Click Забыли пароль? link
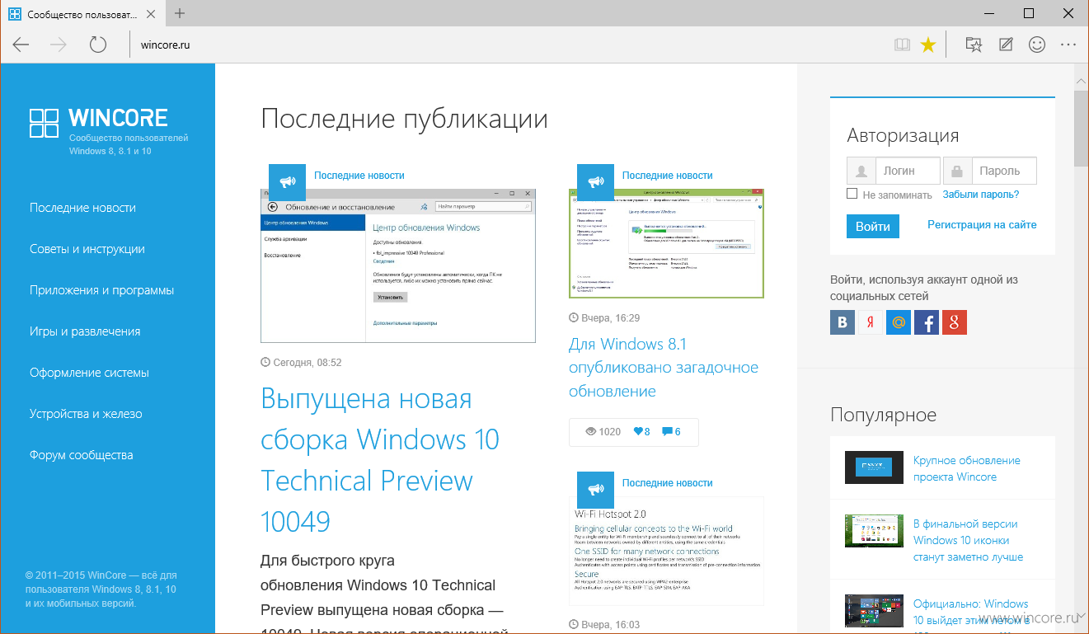The image size is (1089, 634). click(x=980, y=195)
